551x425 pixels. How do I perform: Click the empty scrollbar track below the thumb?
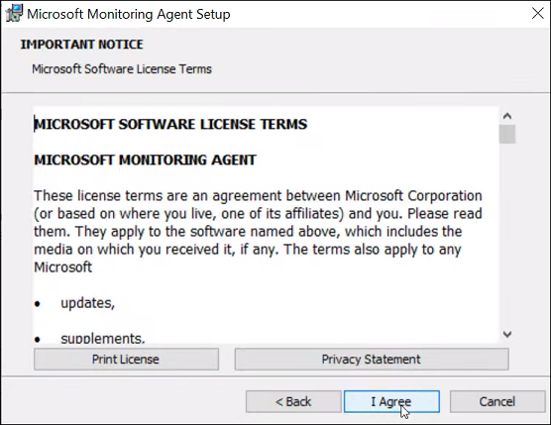pos(507,235)
